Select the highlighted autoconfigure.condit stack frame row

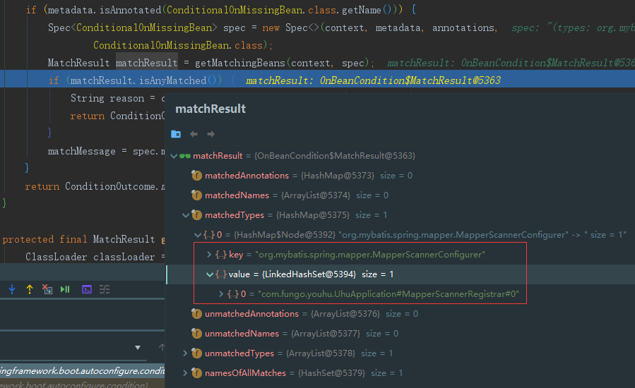(x=82, y=371)
